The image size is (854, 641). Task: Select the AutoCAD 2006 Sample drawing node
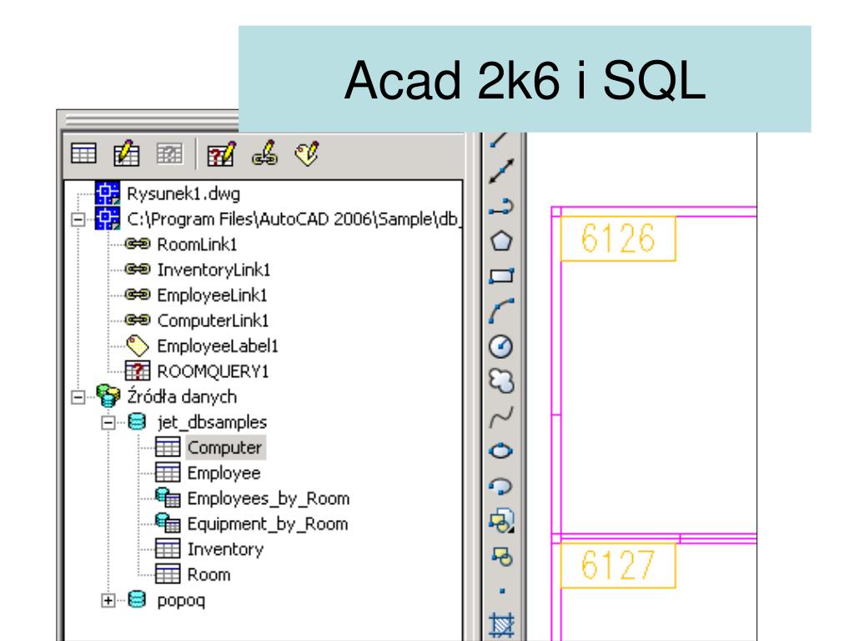[293, 220]
